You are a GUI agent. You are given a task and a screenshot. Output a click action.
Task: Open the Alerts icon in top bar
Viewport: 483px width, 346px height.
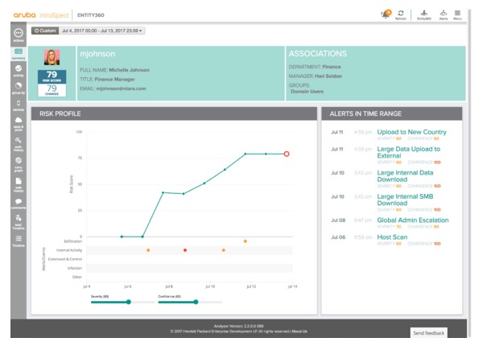(x=442, y=13)
